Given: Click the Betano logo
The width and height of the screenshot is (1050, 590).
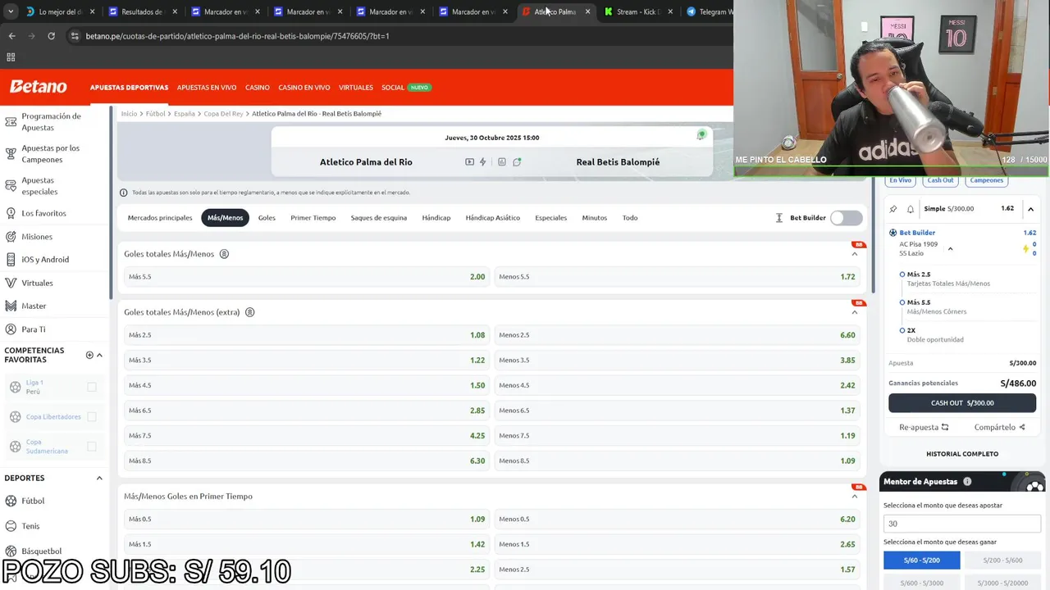Looking at the screenshot, I should [38, 87].
